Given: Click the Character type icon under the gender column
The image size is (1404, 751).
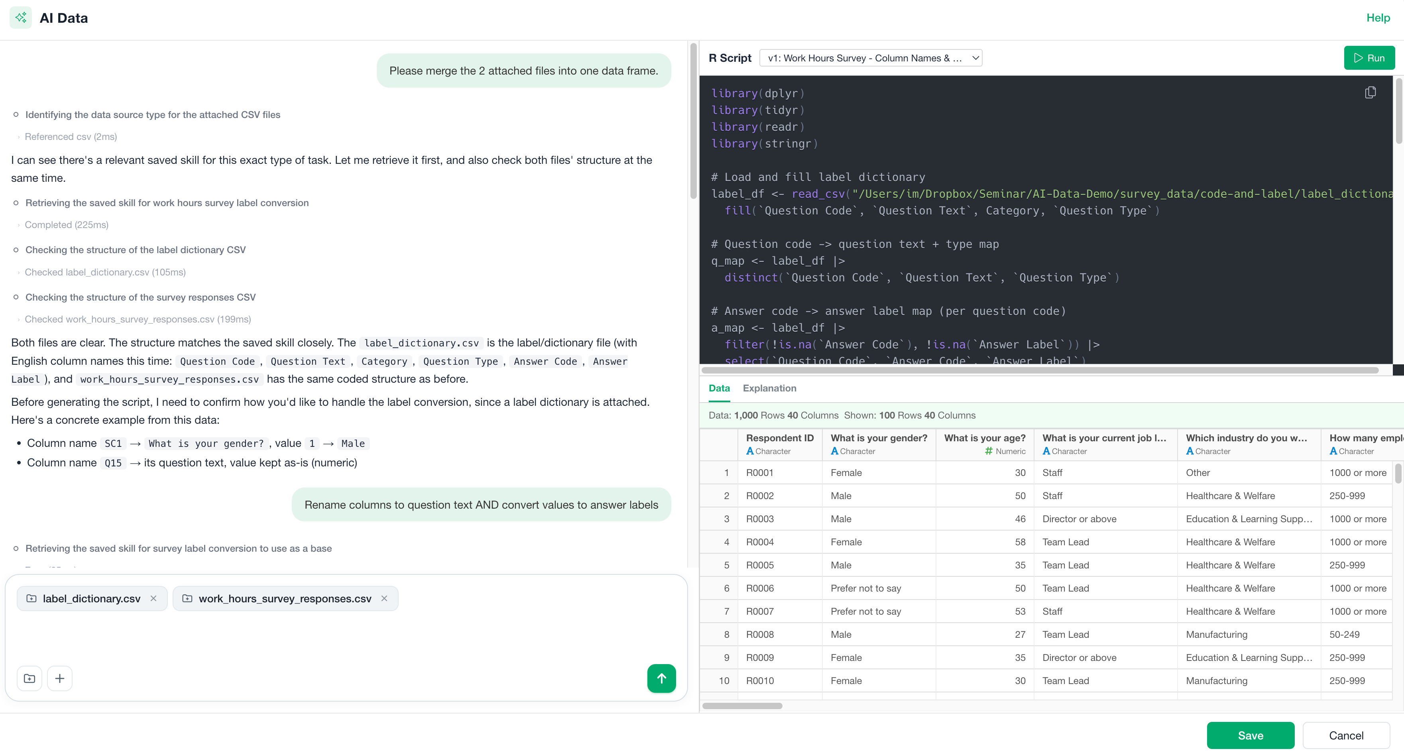Looking at the screenshot, I should 834,451.
